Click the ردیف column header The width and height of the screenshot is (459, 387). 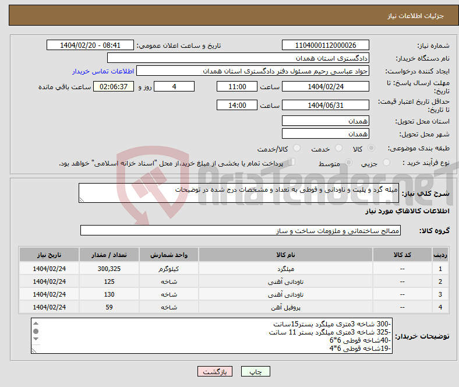(x=440, y=255)
